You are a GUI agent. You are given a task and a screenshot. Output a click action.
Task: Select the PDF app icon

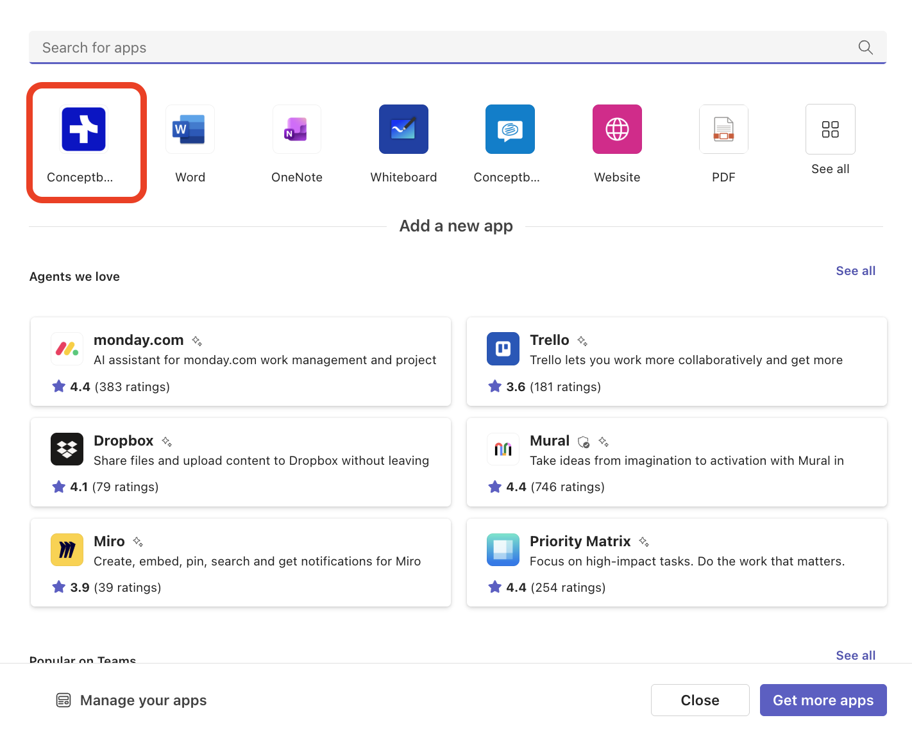pos(723,129)
